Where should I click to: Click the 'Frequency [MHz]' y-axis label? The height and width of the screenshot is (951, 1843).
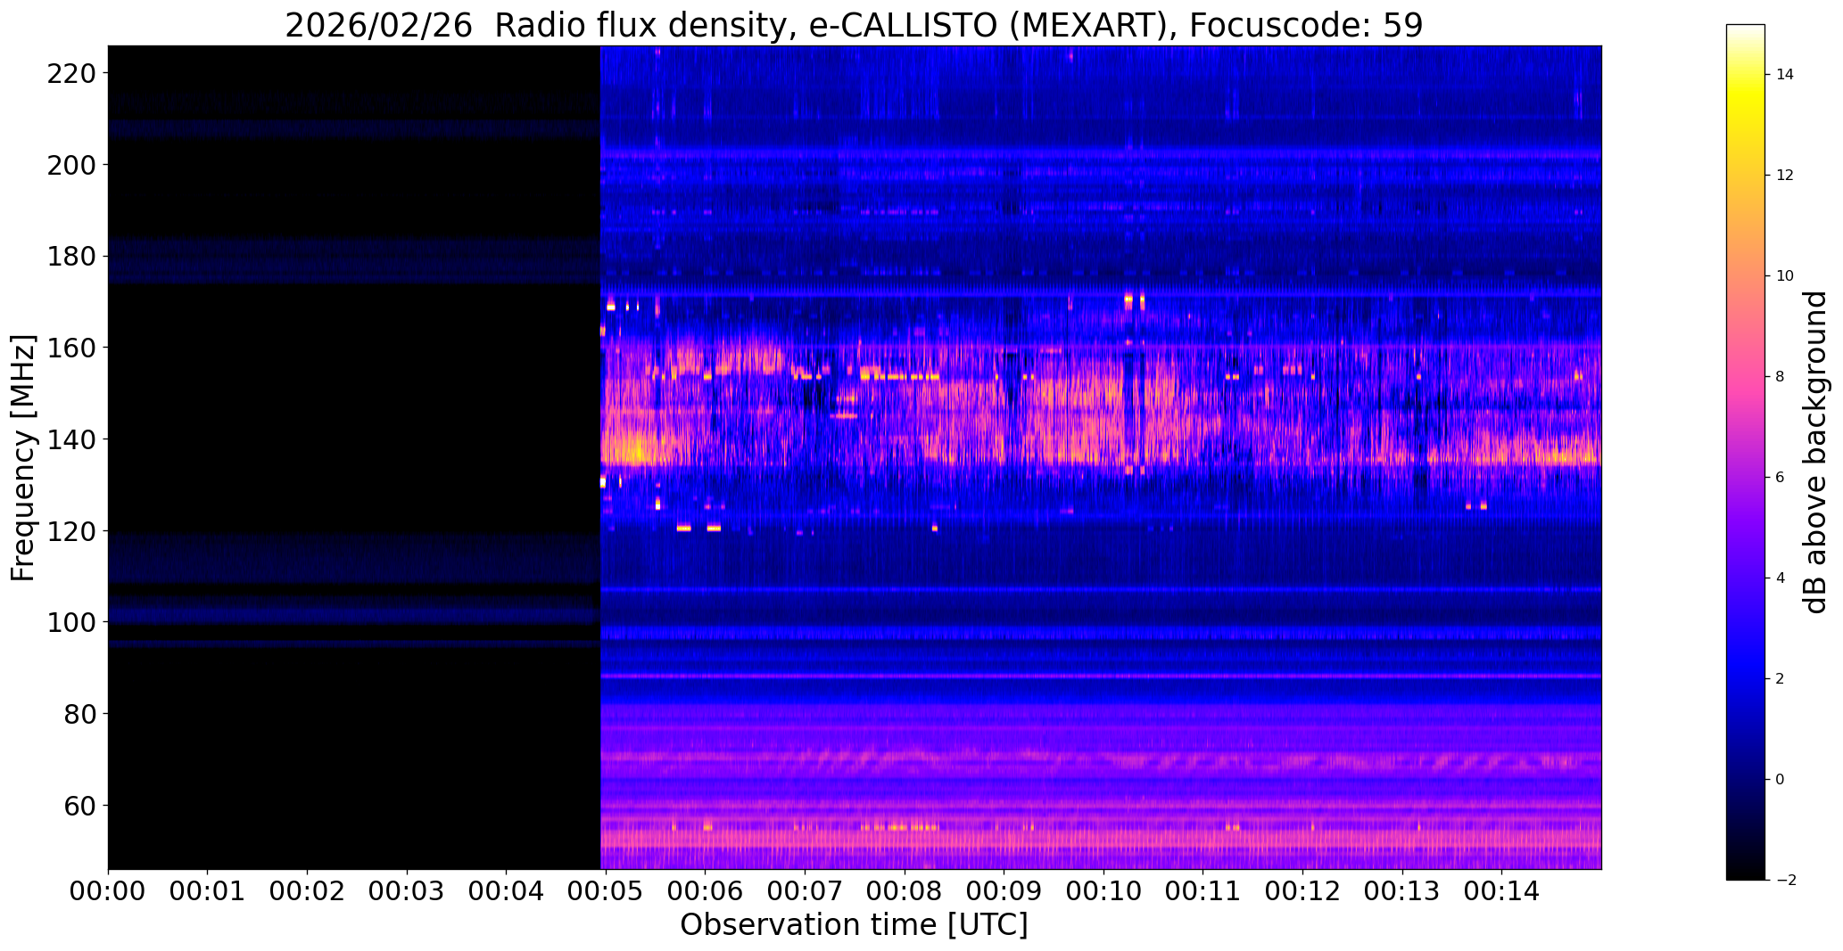pyautogui.click(x=23, y=457)
